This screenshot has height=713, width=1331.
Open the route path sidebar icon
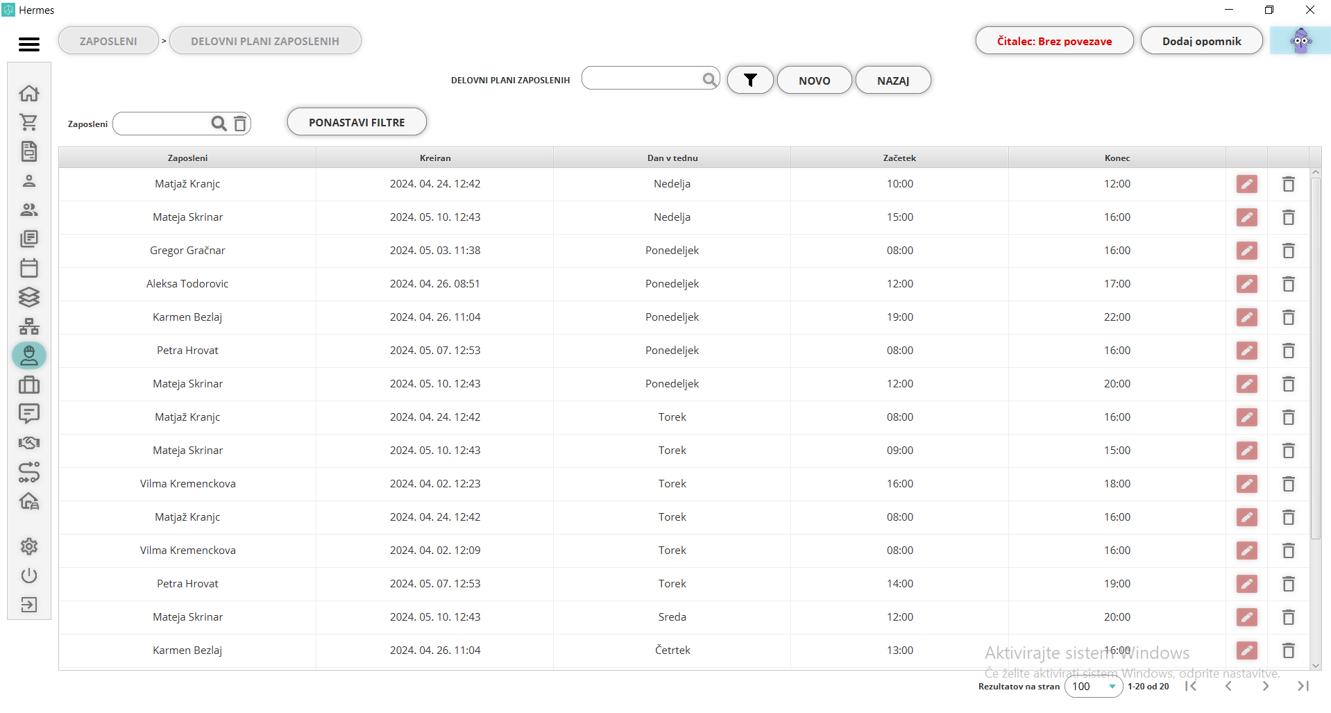tap(29, 472)
